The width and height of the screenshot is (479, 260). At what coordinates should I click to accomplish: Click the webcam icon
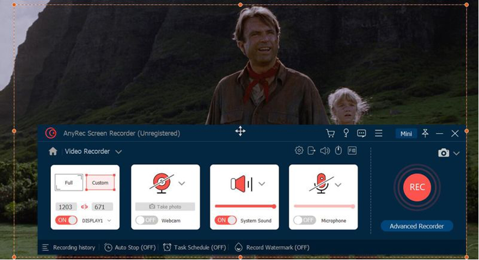(x=162, y=183)
